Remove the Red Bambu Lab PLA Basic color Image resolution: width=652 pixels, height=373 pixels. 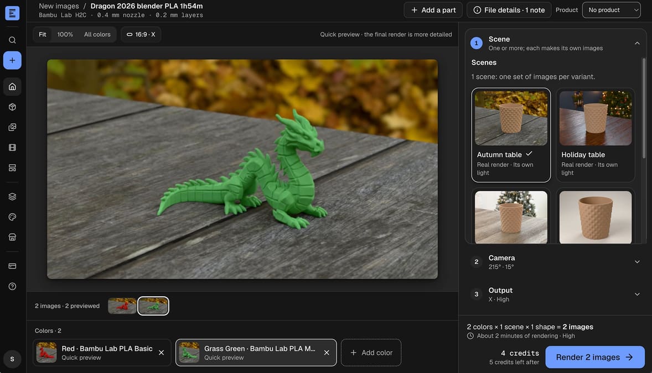coord(161,353)
